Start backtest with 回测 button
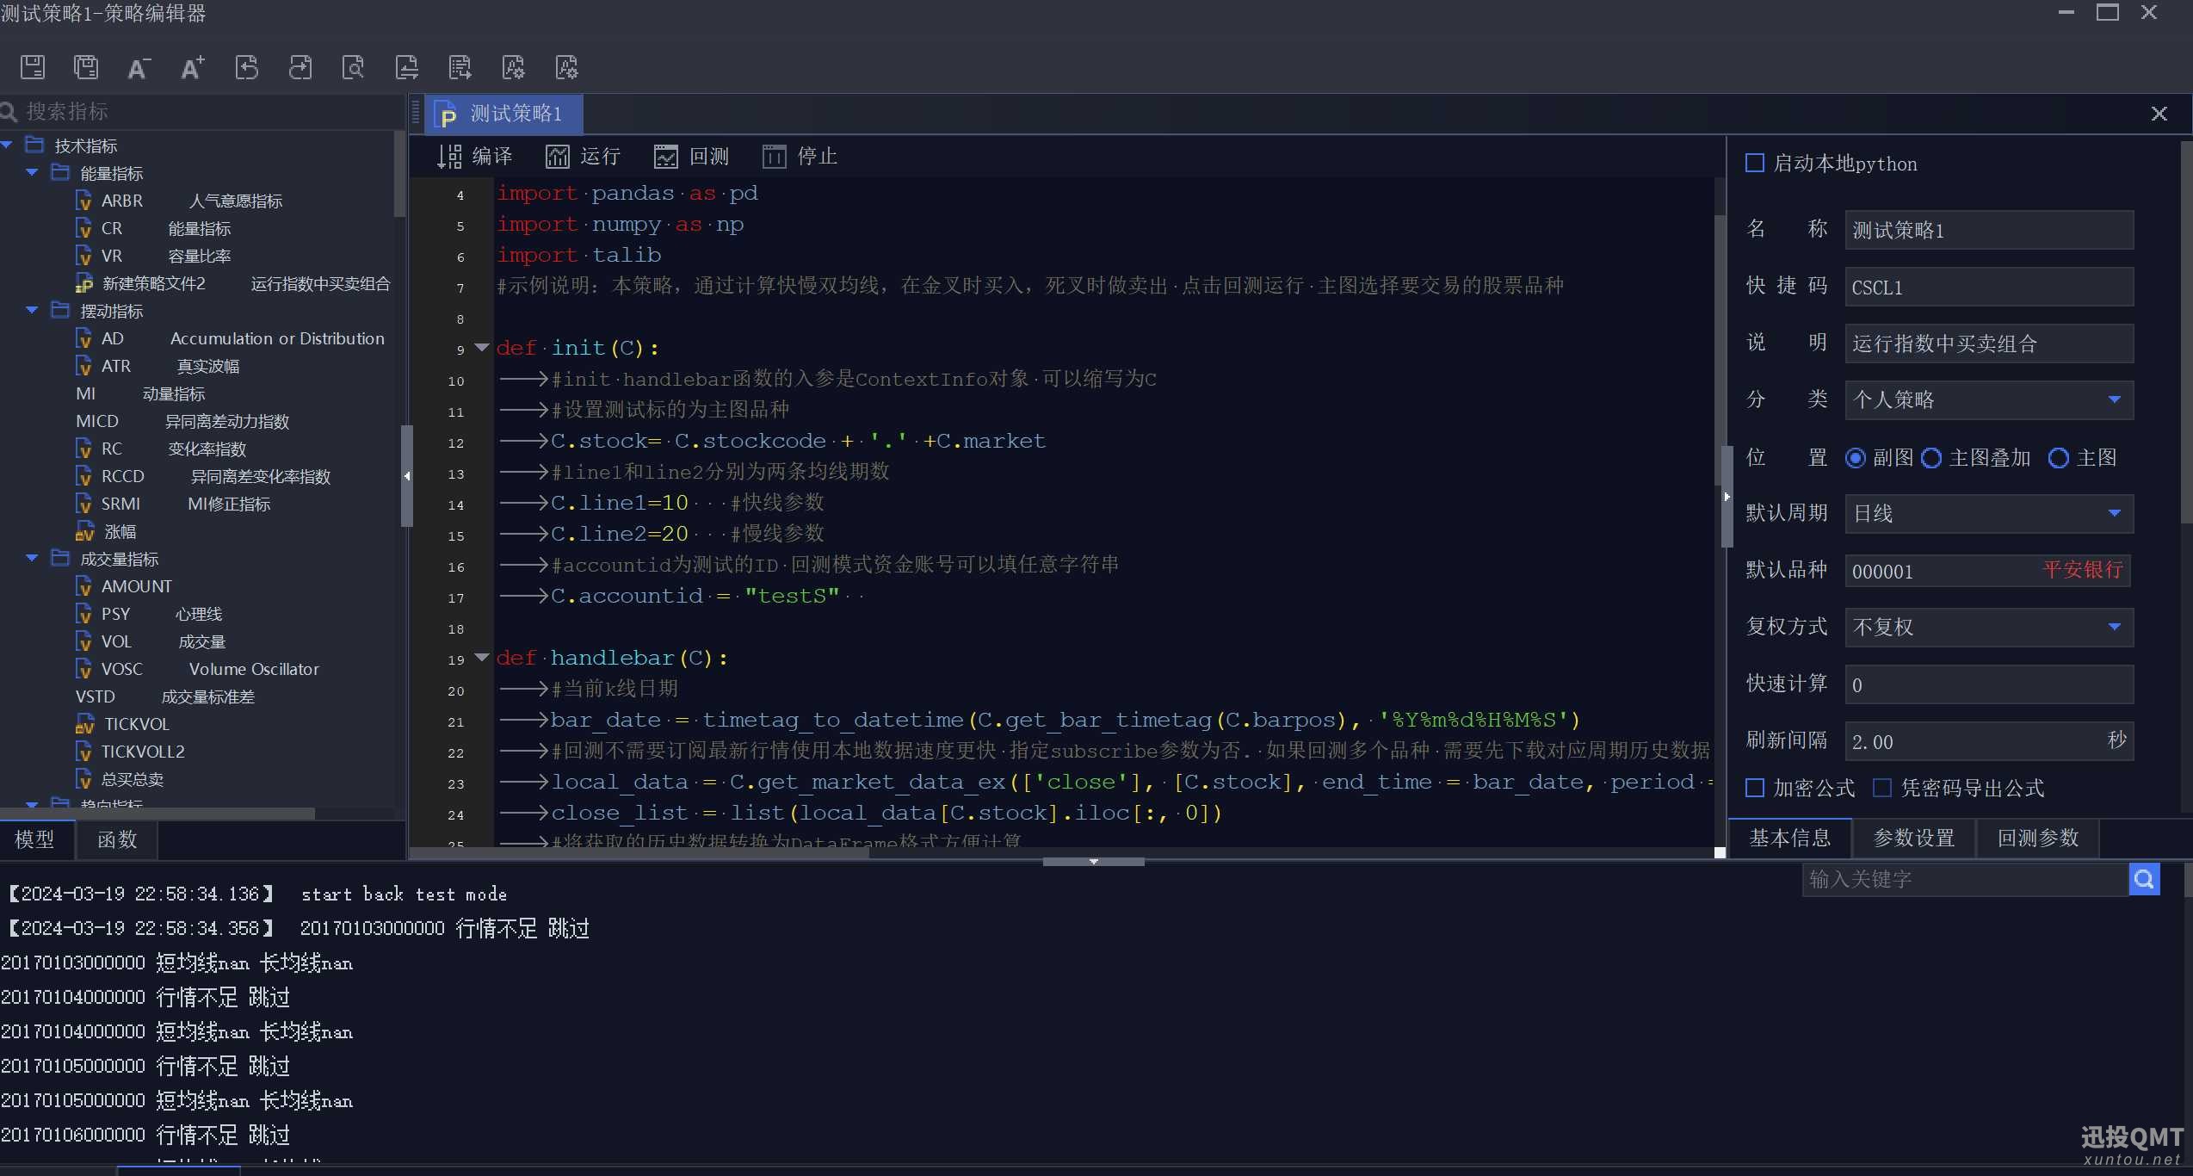 [x=691, y=156]
